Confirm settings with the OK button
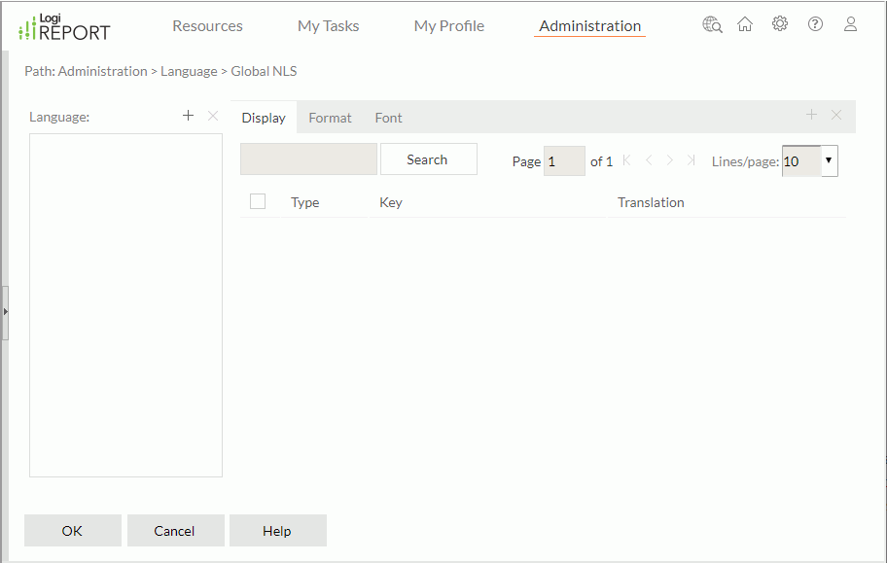 pyautogui.click(x=72, y=530)
